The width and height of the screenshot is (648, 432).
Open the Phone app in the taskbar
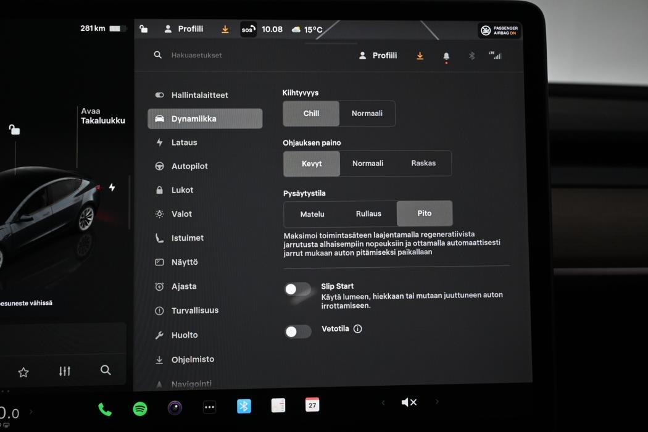tap(104, 407)
